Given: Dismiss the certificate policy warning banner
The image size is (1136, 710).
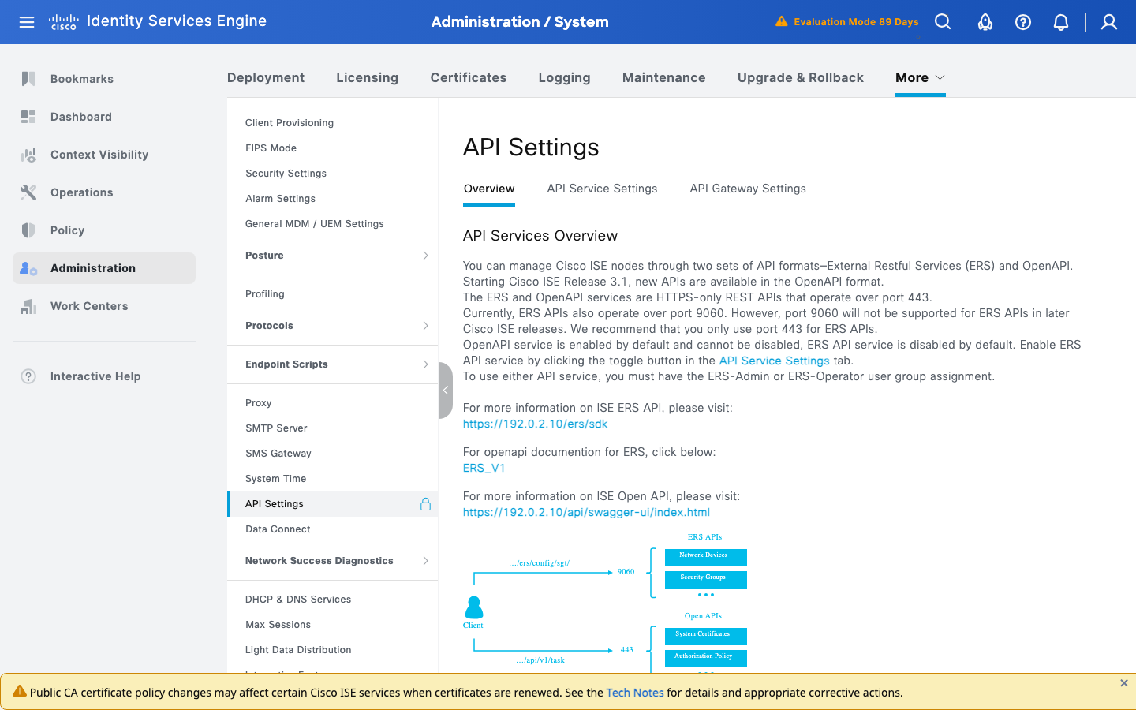Looking at the screenshot, I should click(1124, 683).
